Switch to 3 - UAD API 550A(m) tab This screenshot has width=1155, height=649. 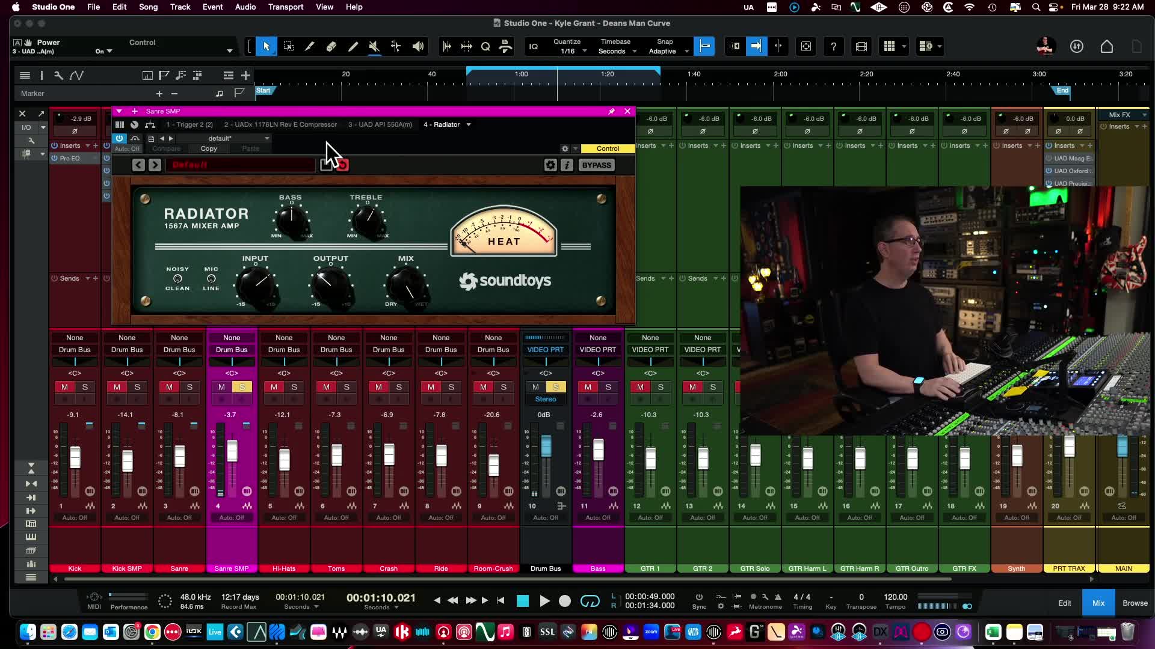(380, 124)
